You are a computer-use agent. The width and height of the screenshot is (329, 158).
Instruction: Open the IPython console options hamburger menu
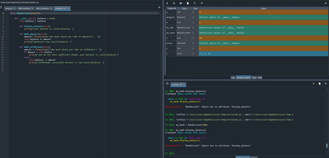click(x=326, y=83)
